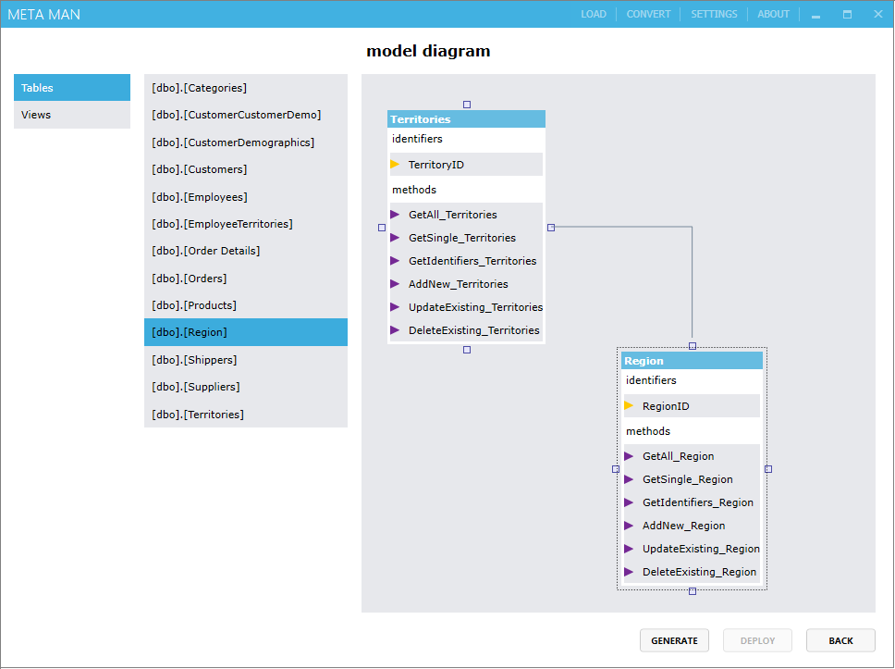Screen dimensions: 895x669
Task: Click purple arrow beside UpdateExisting_Region
Action: (629, 549)
